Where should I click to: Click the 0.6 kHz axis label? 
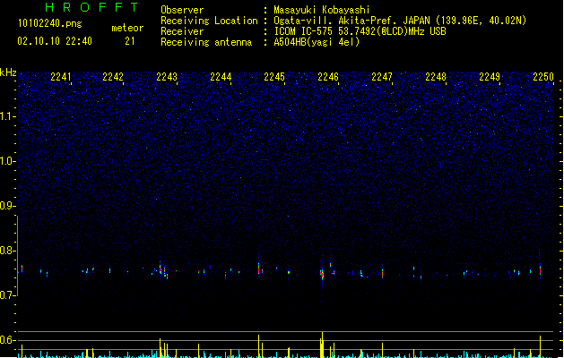8,340
